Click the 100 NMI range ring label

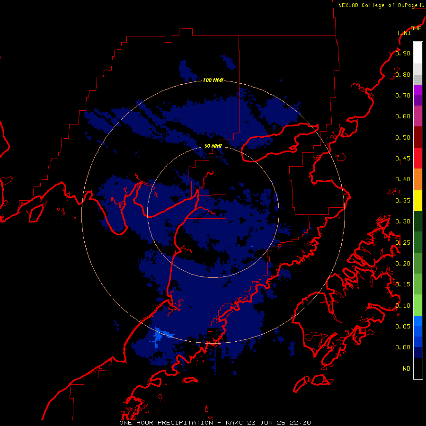(213, 80)
